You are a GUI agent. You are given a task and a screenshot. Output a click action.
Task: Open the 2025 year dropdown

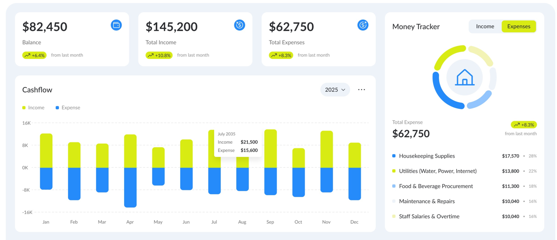coord(334,90)
